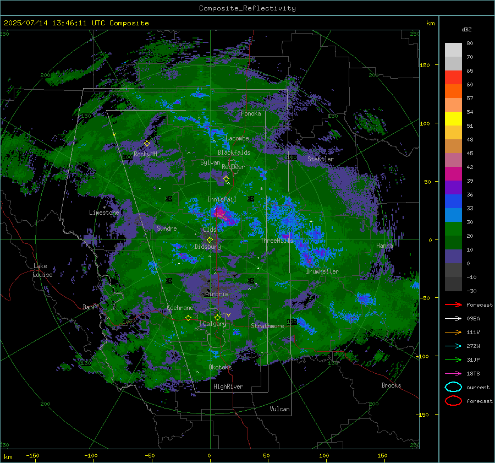Click the Didsbury city label
Image resolution: width=495 pixels, height=463 pixels.
point(207,247)
